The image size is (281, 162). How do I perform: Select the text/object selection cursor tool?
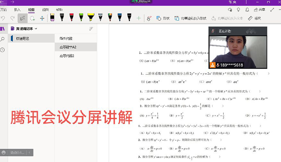(x=22, y=18)
